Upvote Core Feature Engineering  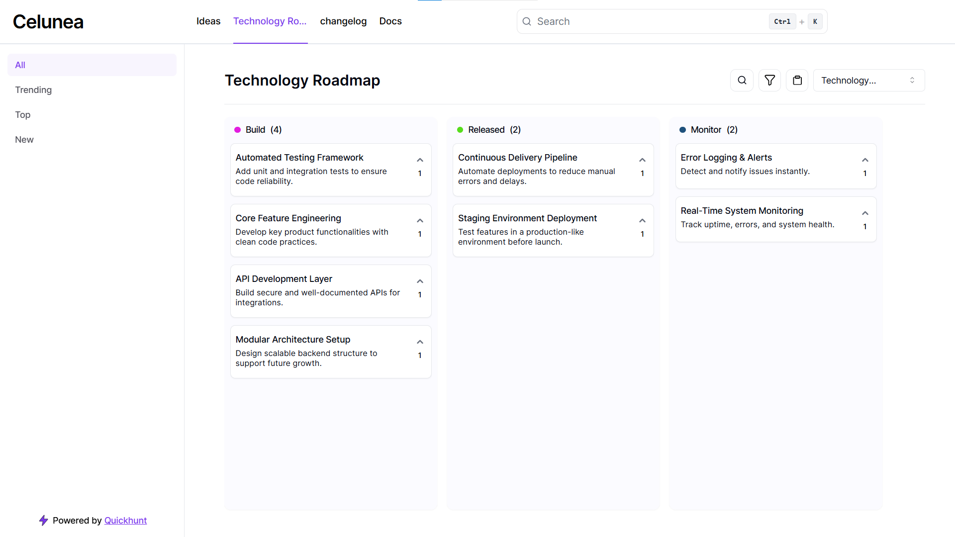pos(420,221)
